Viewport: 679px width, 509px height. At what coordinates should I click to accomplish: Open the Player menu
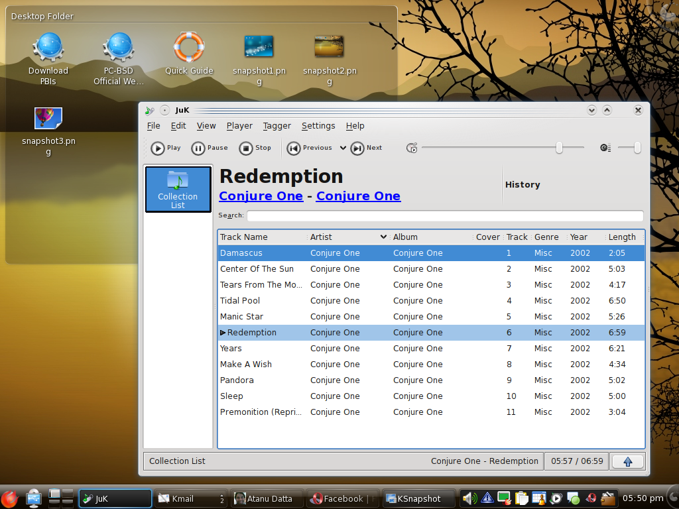pos(239,126)
